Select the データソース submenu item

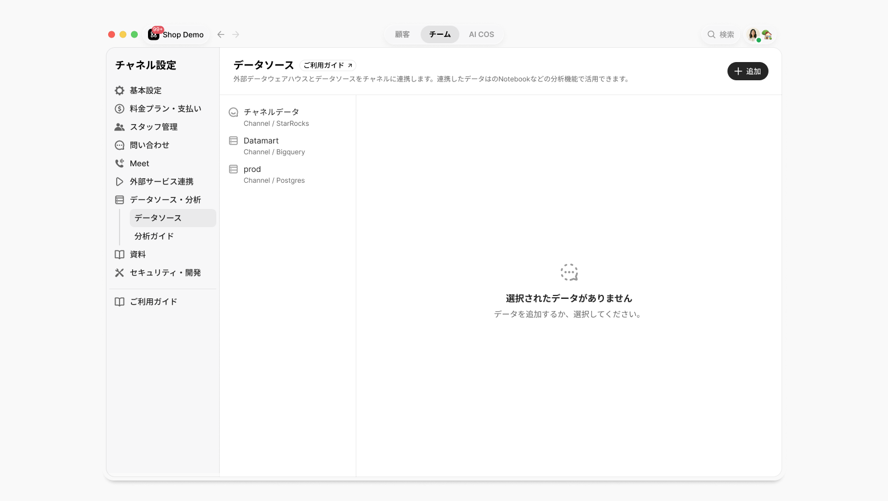(x=172, y=218)
